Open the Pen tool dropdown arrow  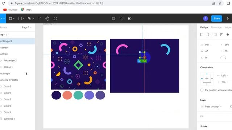click(x=33, y=18)
